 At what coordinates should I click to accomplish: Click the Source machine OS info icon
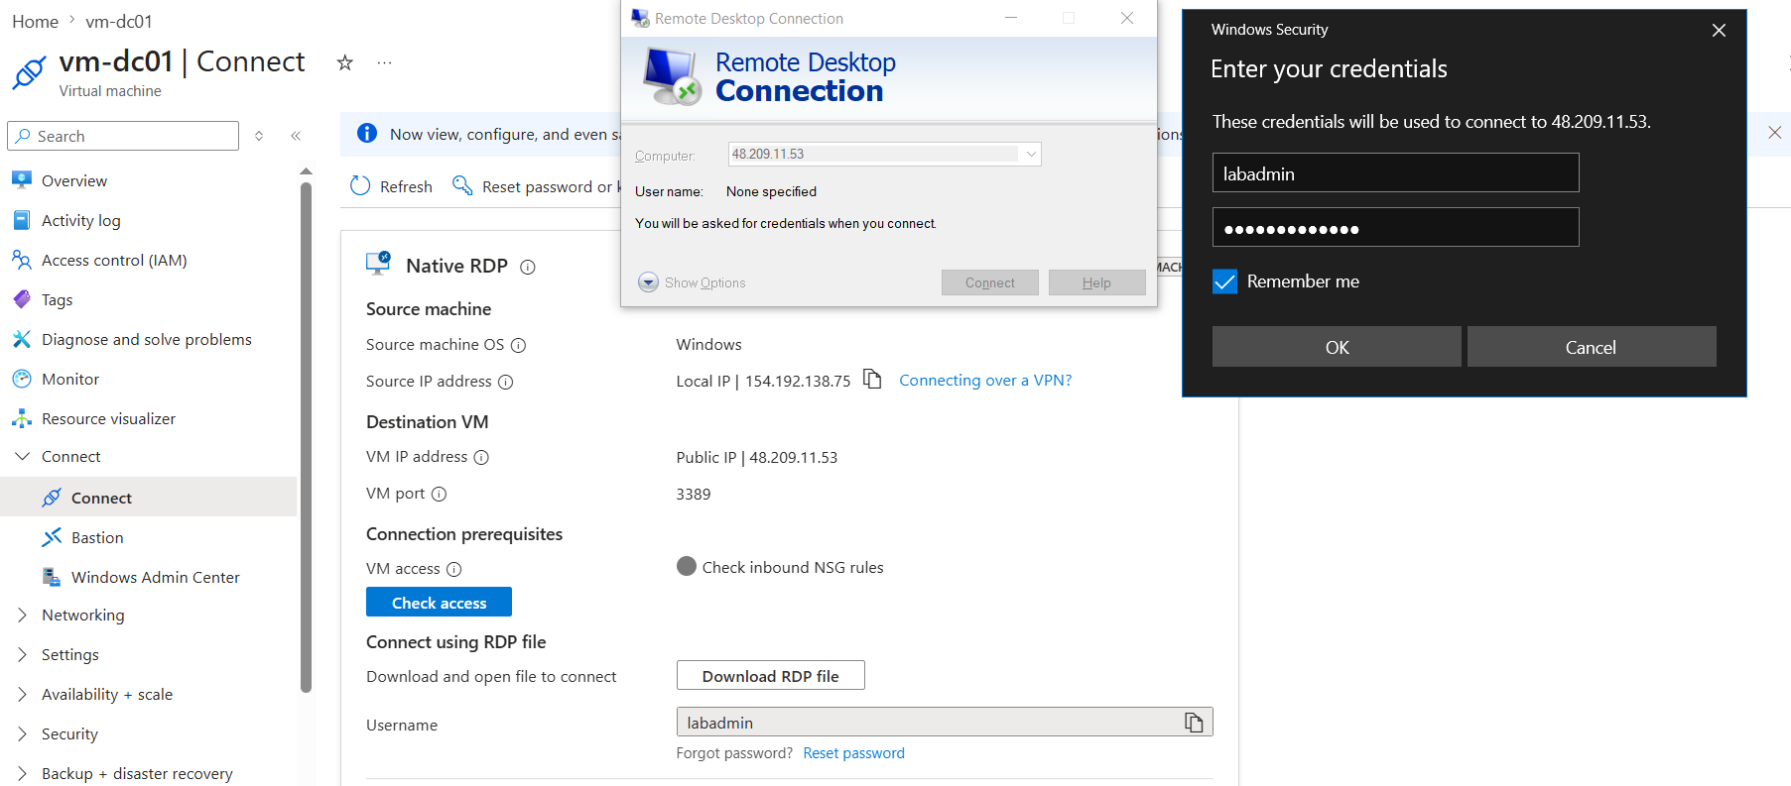tap(518, 345)
